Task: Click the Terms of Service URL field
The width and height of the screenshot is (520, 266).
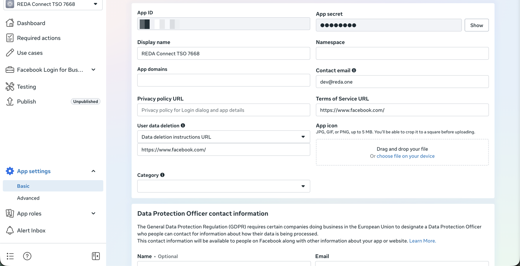Action: [x=402, y=110]
